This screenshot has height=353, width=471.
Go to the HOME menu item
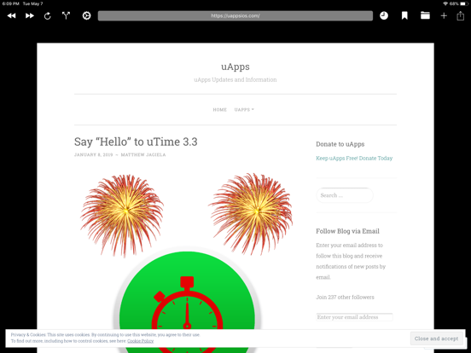click(220, 110)
